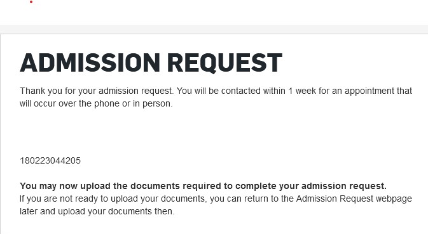Click the red dot logo fragment
Screen dimensions: 428x234
tap(31, 2)
